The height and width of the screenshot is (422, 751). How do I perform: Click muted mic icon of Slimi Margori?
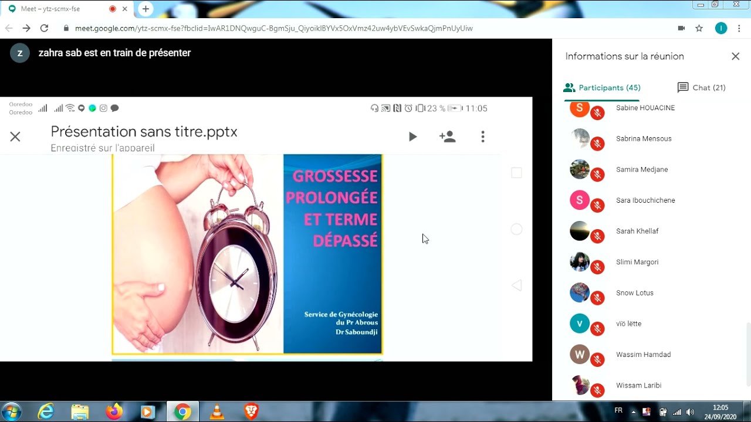[x=597, y=267]
